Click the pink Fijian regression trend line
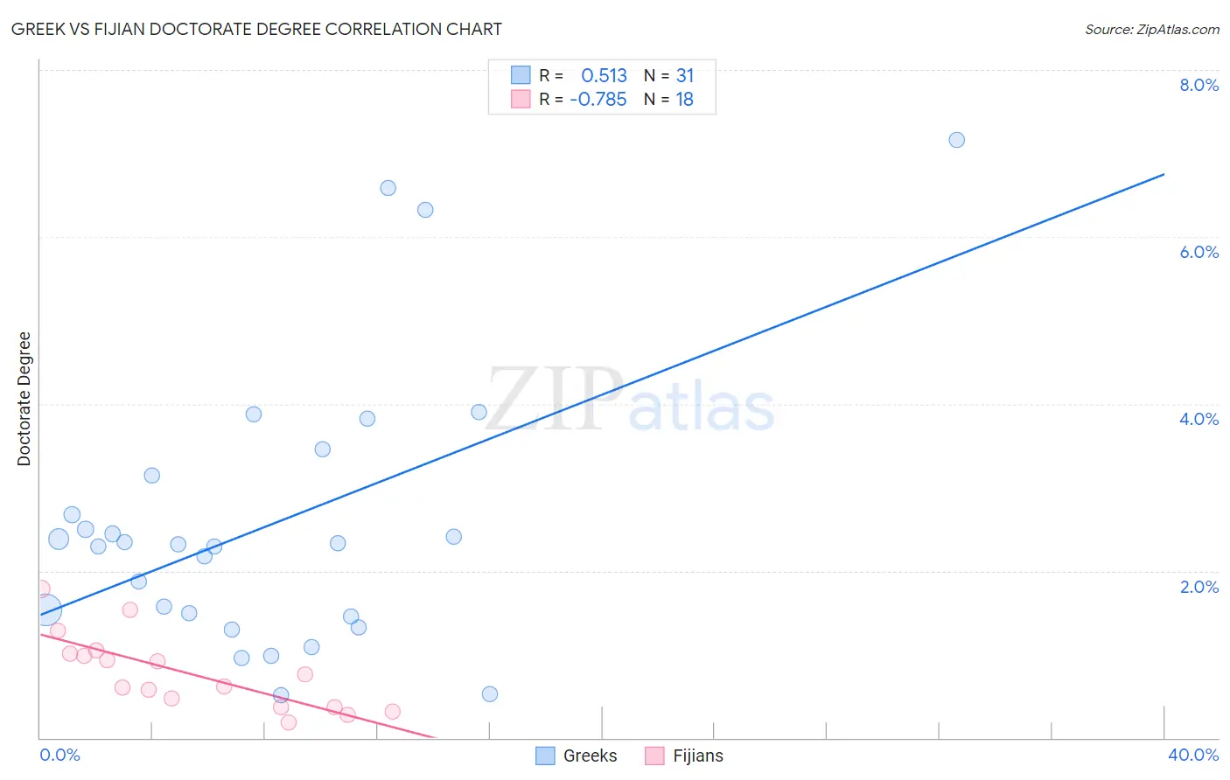The width and height of the screenshot is (1230, 780). point(237,686)
